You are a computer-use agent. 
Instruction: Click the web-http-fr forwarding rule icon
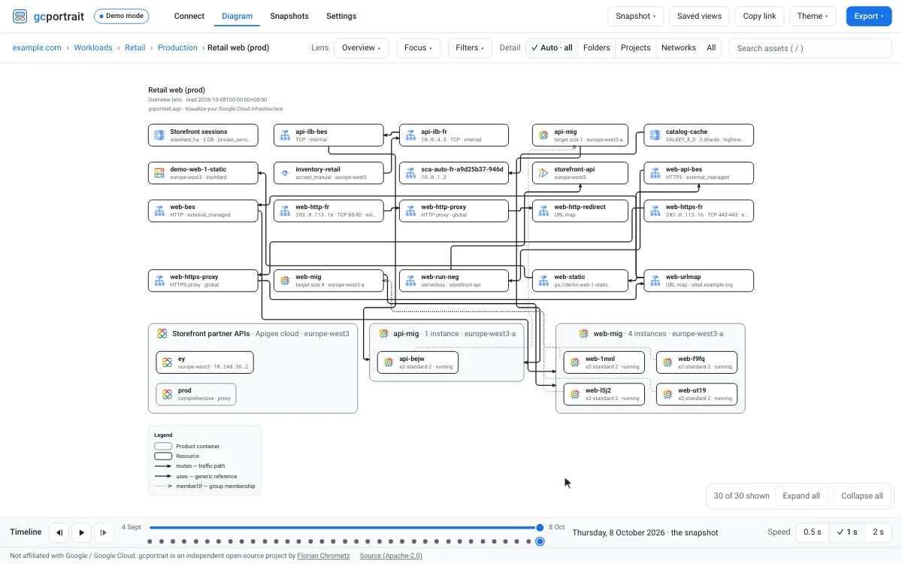click(285, 211)
